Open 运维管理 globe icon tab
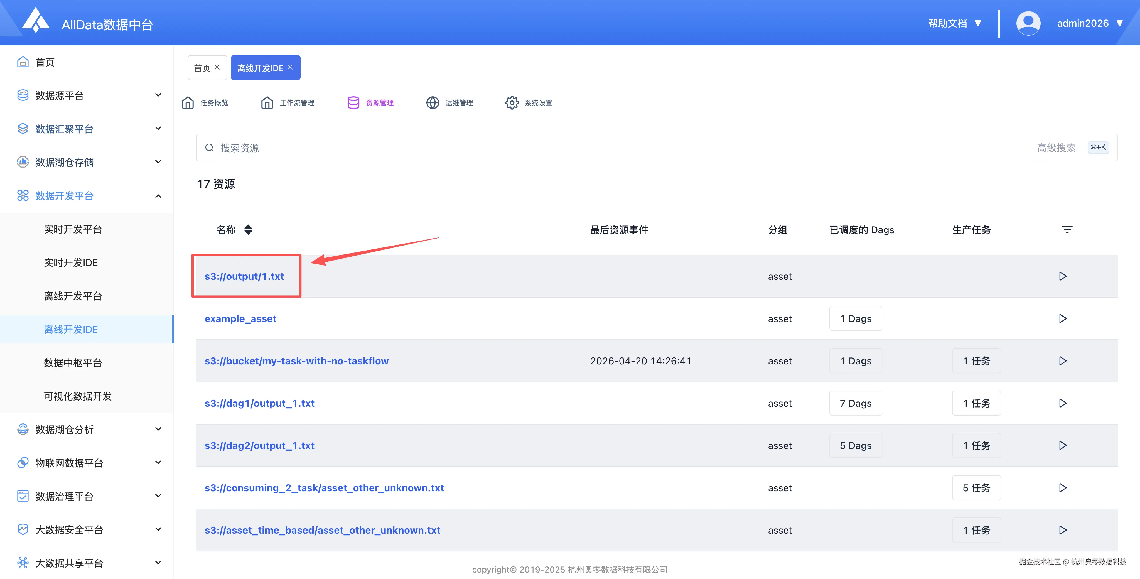Viewport: 1140px width, 579px height. pos(432,103)
